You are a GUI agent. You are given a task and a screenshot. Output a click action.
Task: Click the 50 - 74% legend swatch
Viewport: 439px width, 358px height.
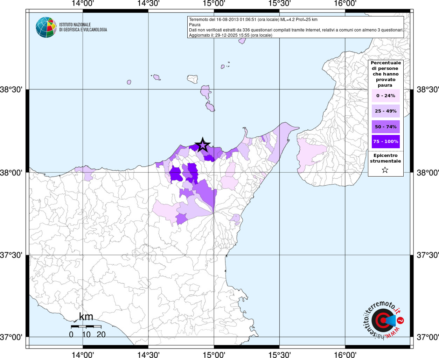pyautogui.click(x=385, y=127)
